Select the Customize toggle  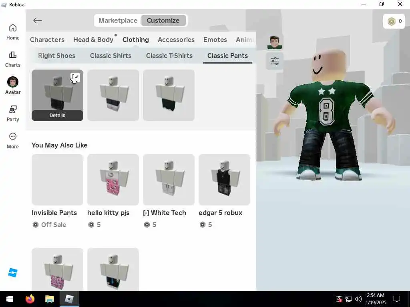point(163,20)
